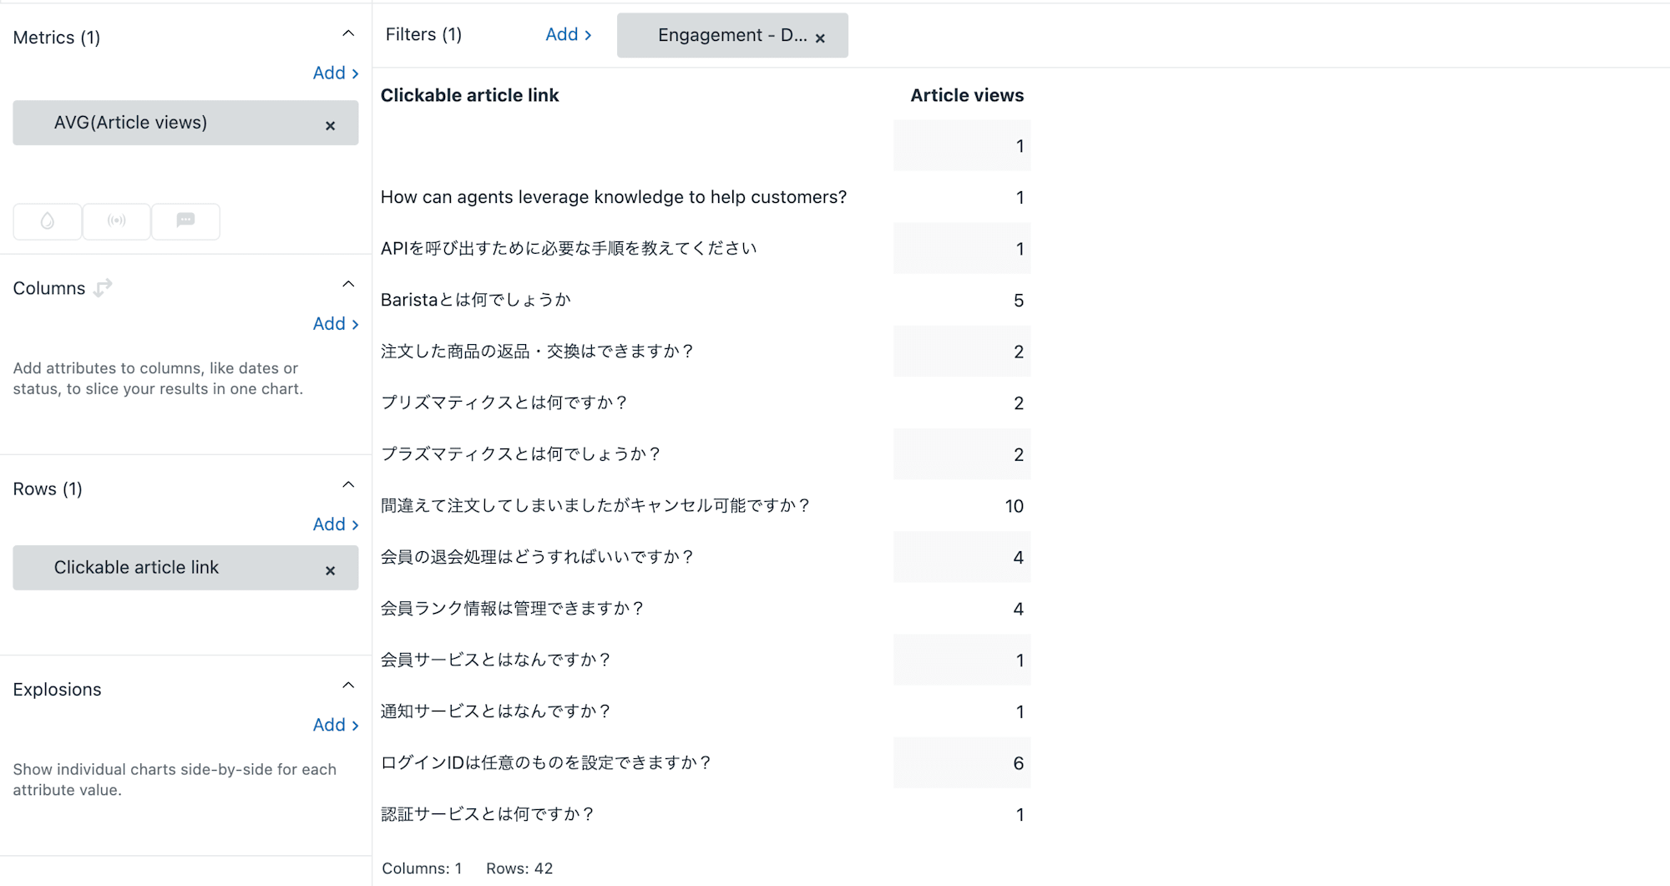The height and width of the screenshot is (886, 1670).
Task: Swap columns and rows with arrow icon
Action: (x=103, y=288)
